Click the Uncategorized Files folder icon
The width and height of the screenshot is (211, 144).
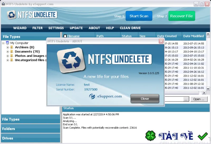click(x=12, y=60)
